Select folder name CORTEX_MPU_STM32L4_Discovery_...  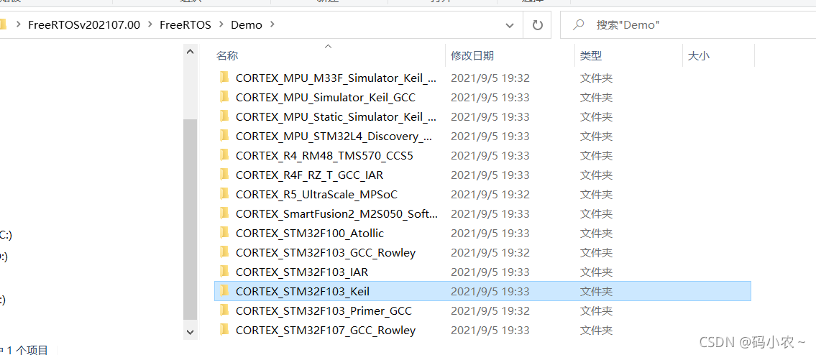(336, 137)
